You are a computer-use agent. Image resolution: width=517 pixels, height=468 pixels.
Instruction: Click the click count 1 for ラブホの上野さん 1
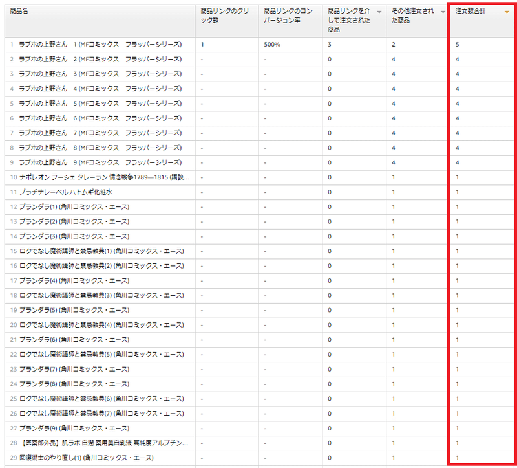202,45
